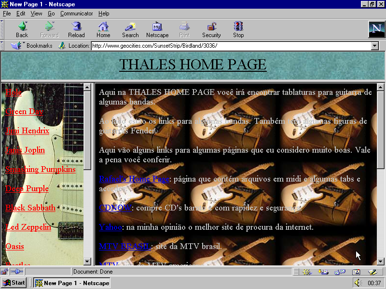Image resolution: width=386 pixels, height=289 pixels.
Task: Collapse the location toolbar grip handle
Action: [x=2, y=46]
